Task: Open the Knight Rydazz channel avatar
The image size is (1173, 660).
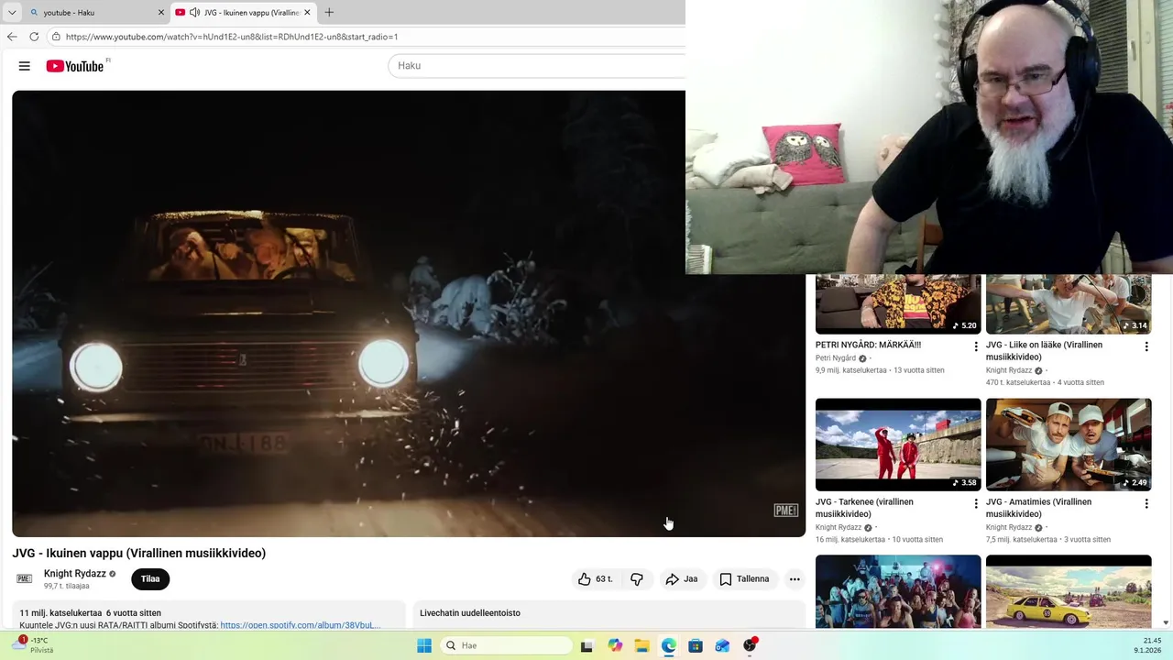Action: [25, 579]
